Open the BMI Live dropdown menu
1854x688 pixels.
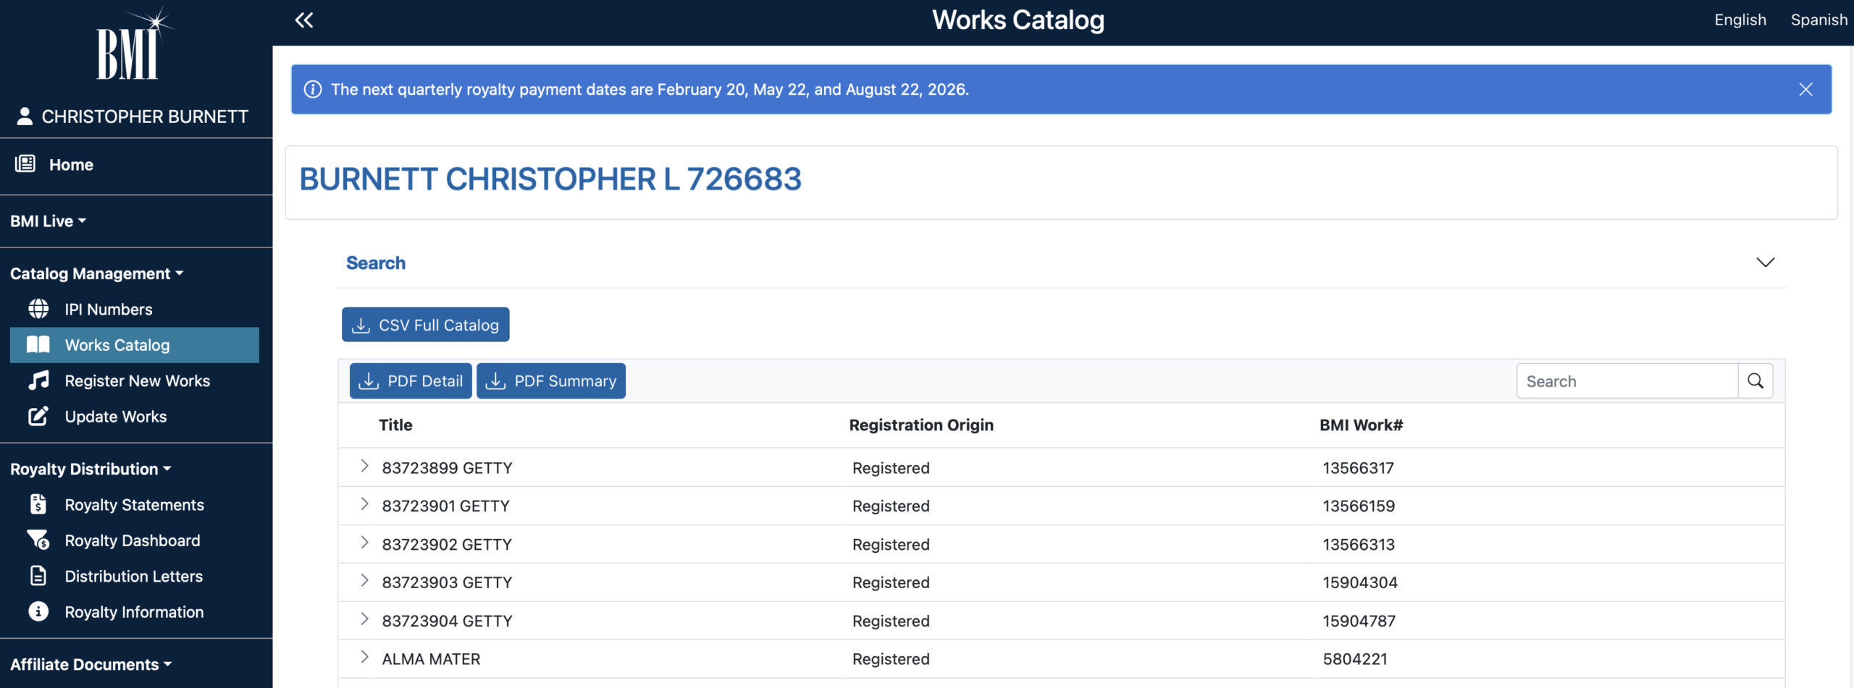pyautogui.click(x=48, y=221)
